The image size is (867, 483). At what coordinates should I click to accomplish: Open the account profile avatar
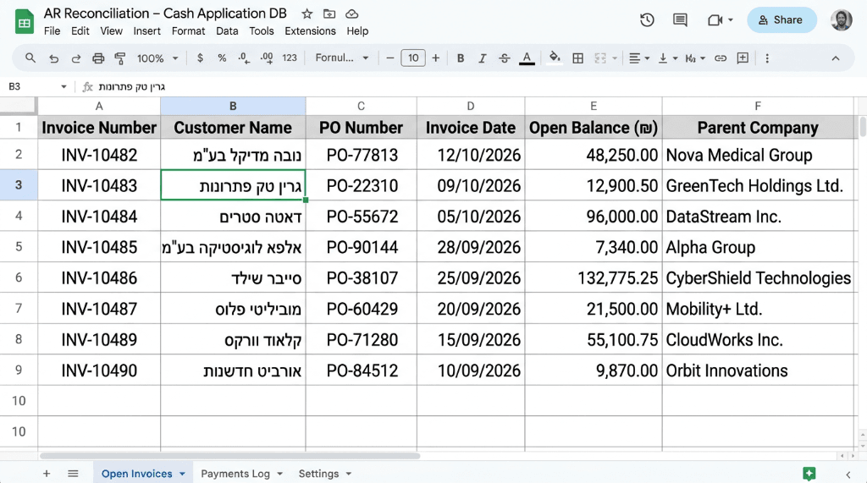(x=841, y=20)
